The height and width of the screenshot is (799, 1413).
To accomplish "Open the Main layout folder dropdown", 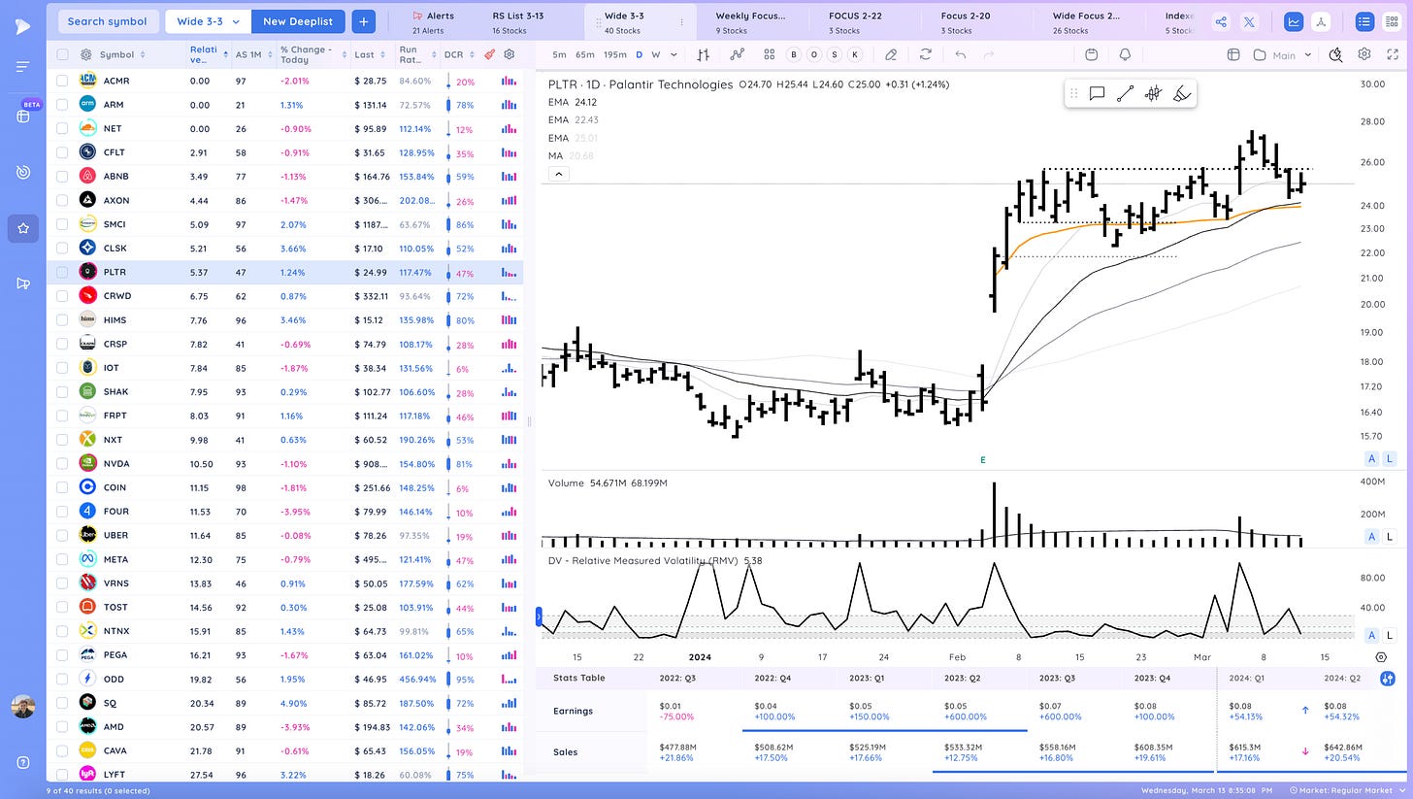I will pyautogui.click(x=1283, y=54).
